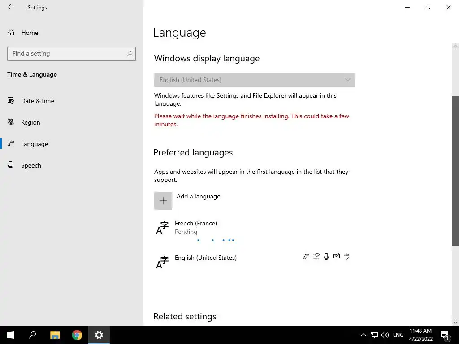This screenshot has width=459, height=344.
Task: Click the spell-check abc icon for English
Action: [x=347, y=257]
